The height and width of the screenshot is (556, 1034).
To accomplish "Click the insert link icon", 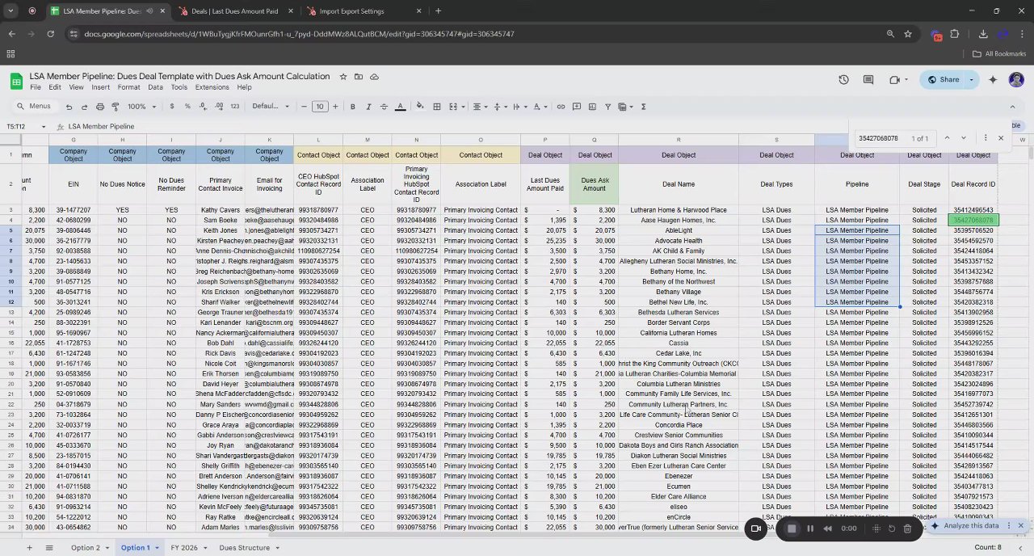I will pos(561,107).
